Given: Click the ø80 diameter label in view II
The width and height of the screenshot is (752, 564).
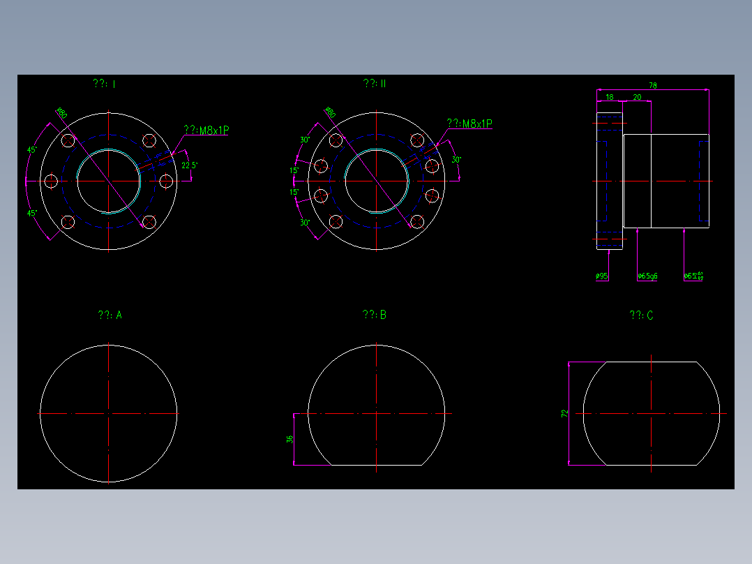Looking at the screenshot, I should pos(331,112).
